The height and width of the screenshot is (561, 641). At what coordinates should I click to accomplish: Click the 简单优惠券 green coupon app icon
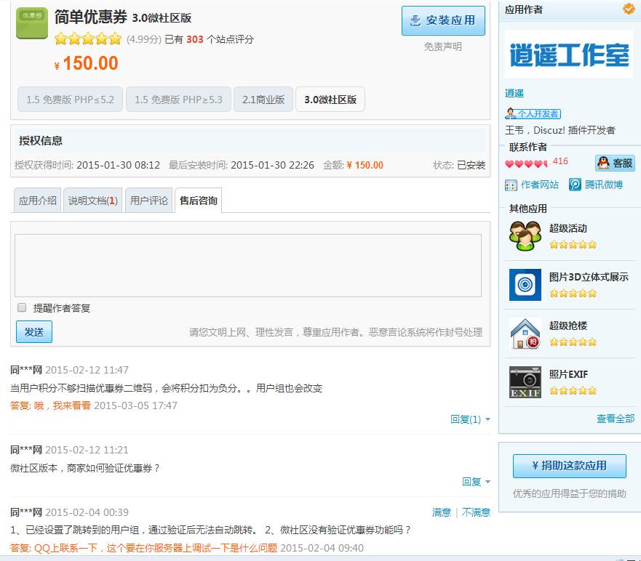(x=32, y=23)
